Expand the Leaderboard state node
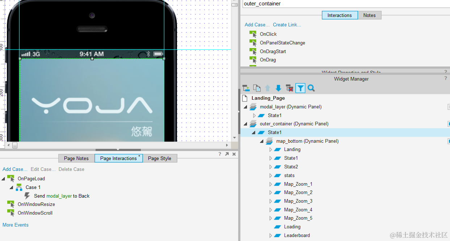Viewport: 450px width, 241px height. [x=270, y=236]
